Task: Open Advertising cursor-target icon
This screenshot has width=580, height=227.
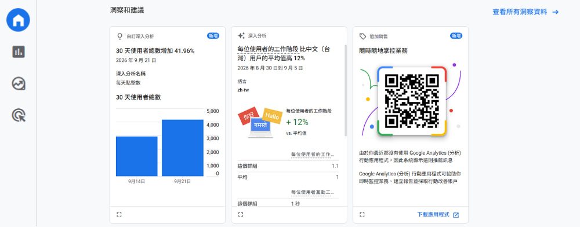Action: pos(18,116)
